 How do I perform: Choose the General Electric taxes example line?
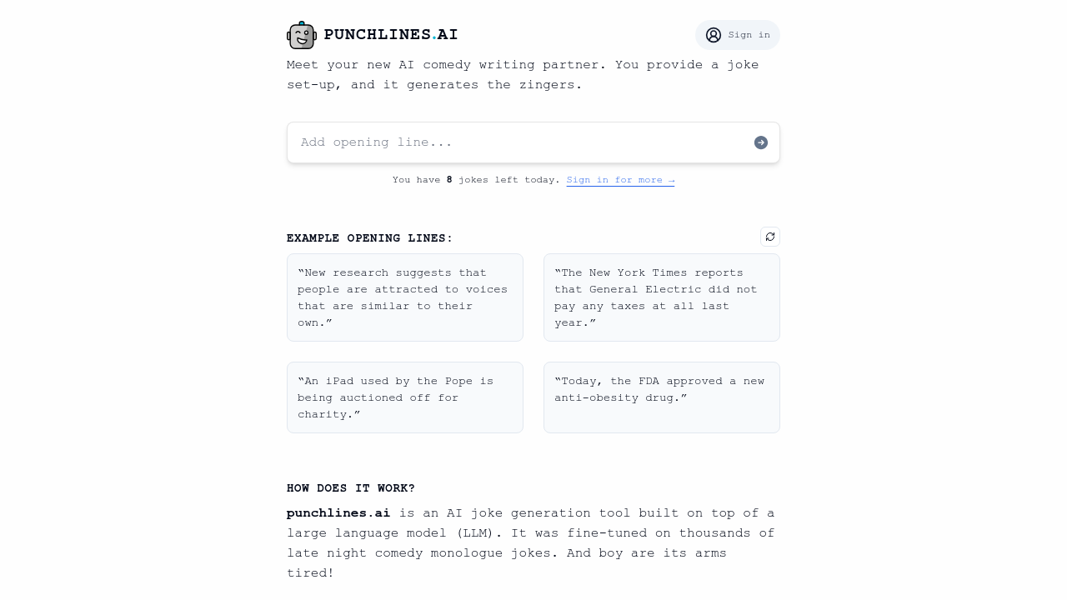tap(661, 297)
